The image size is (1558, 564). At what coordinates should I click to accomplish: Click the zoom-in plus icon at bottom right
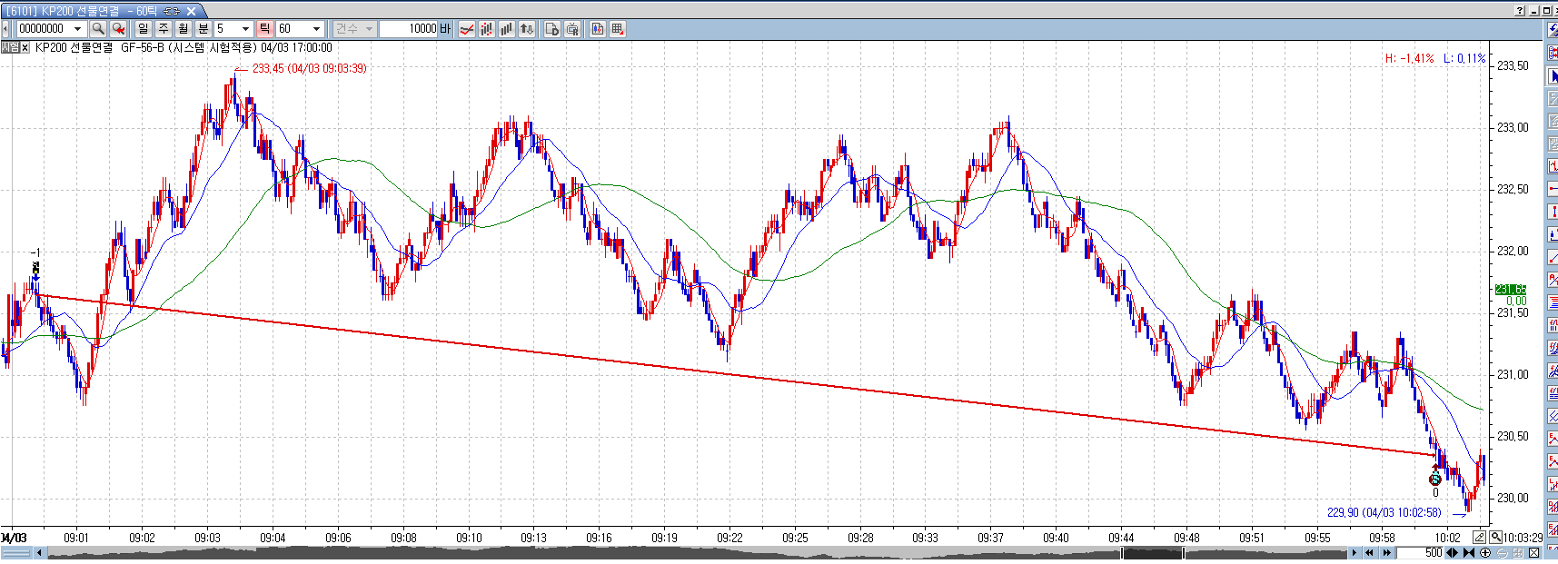click(1484, 553)
